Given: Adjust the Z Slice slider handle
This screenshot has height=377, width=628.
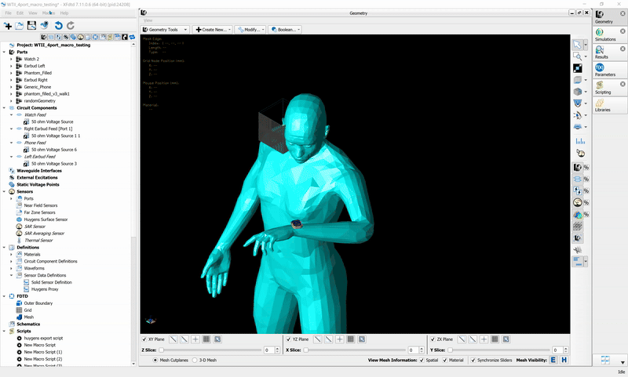Looking at the screenshot, I should pos(161,350).
